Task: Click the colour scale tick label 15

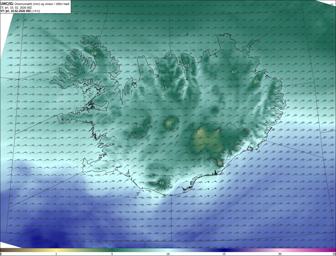Action: point(224,254)
